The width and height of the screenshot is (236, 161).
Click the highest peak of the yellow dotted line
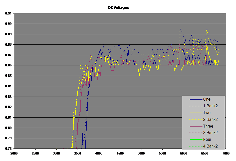coord(207,29)
